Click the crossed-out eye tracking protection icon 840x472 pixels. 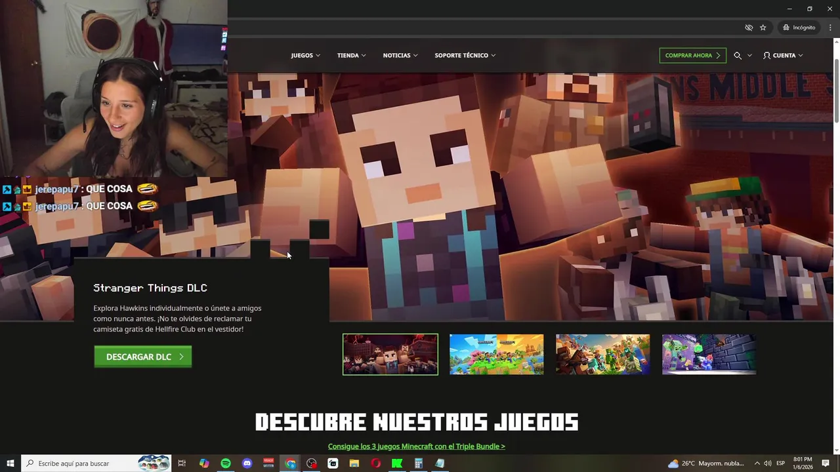point(749,28)
